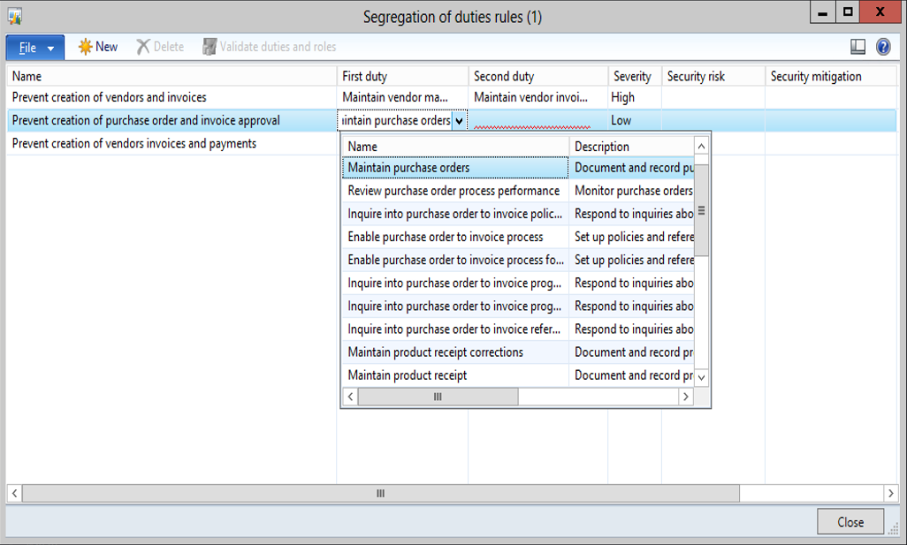Click the view layout icon near help
Image resolution: width=907 pixels, height=545 pixels.
pos(857,47)
